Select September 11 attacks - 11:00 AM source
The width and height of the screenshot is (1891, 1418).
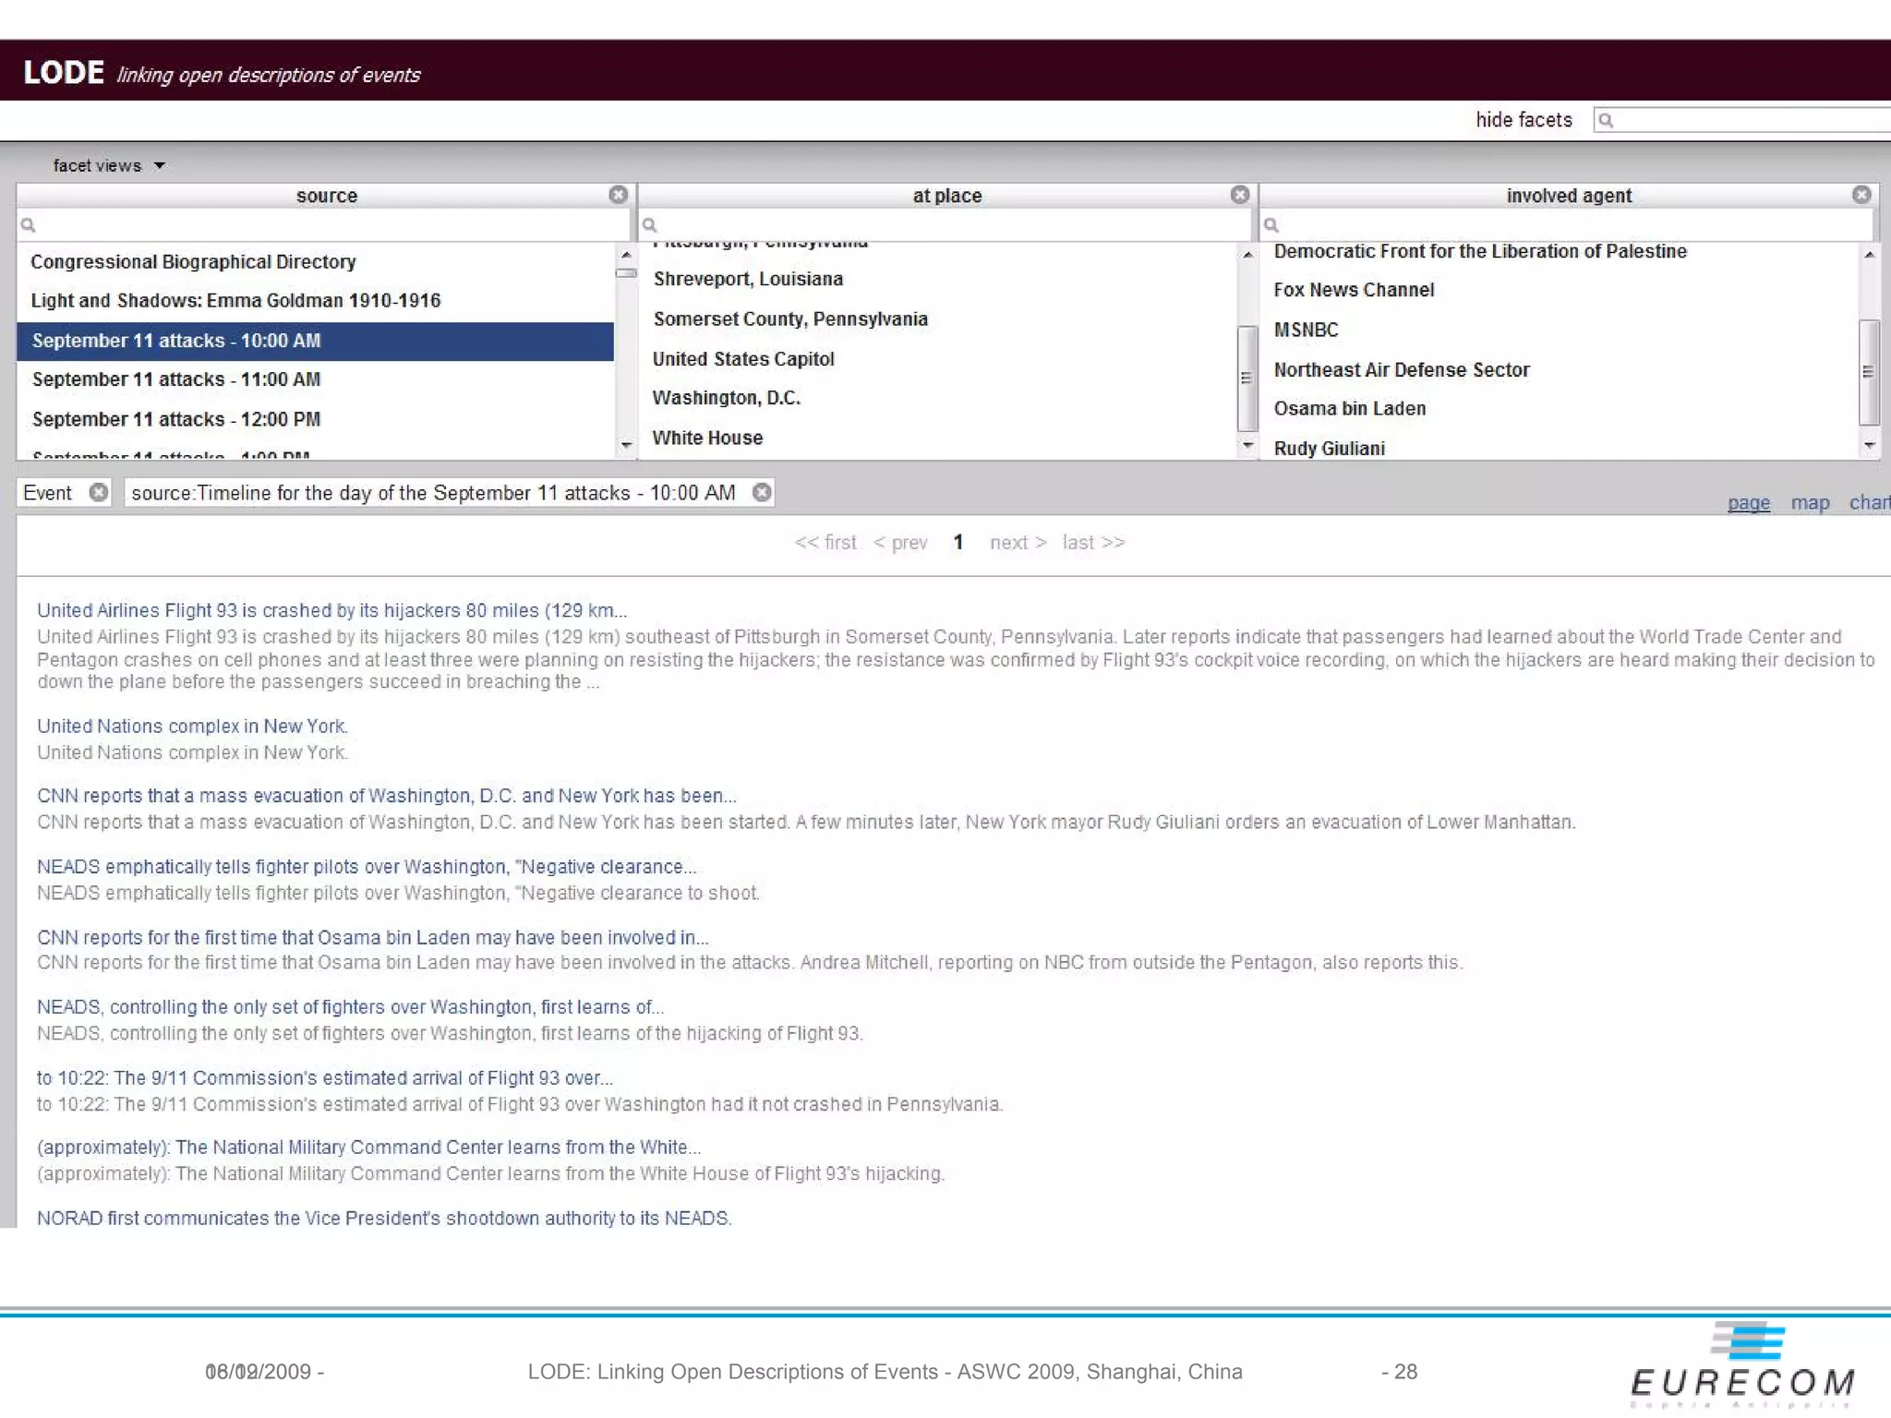176,379
